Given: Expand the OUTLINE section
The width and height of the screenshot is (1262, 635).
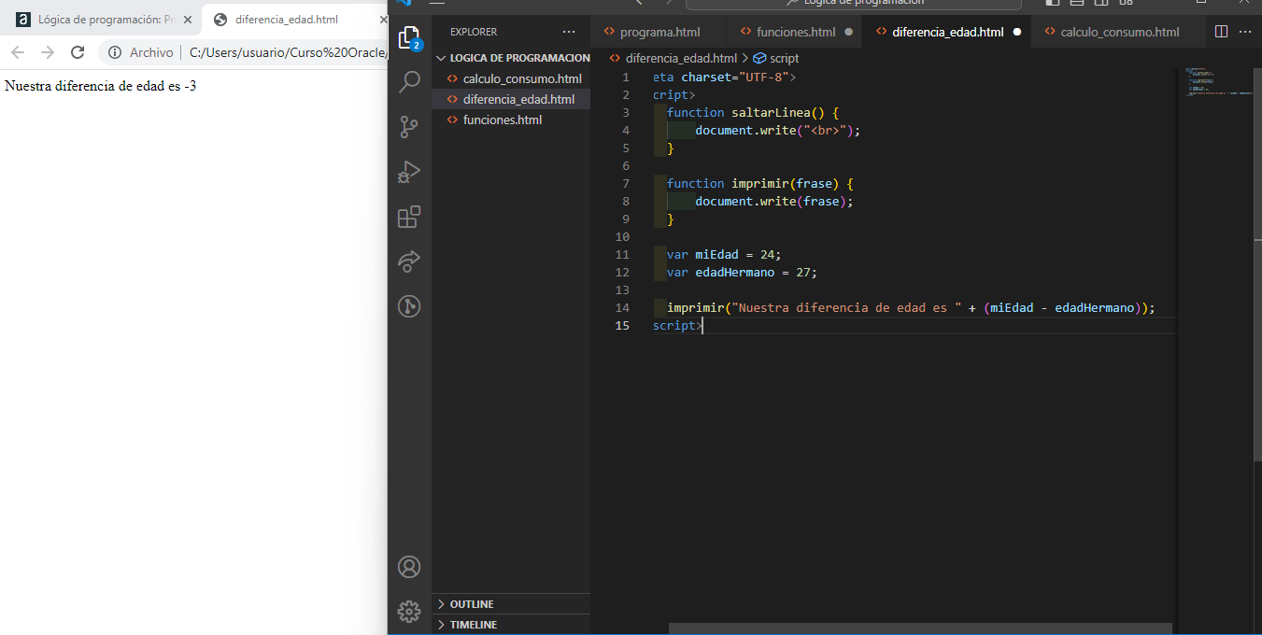Looking at the screenshot, I should coord(511,604).
